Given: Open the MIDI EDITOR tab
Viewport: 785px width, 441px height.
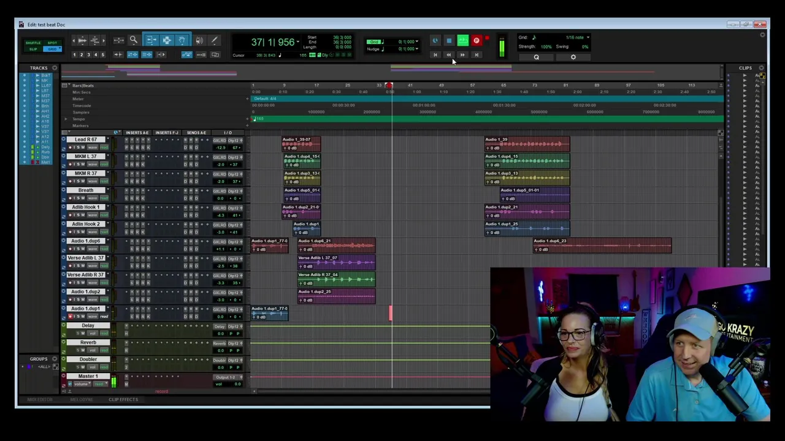Looking at the screenshot, I should [x=39, y=399].
